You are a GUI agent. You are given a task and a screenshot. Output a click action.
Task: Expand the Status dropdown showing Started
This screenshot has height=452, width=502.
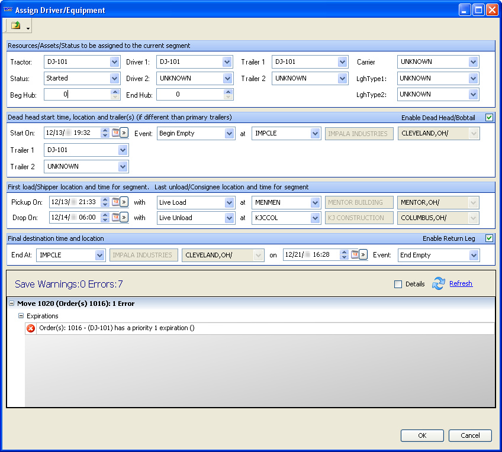tap(115, 78)
